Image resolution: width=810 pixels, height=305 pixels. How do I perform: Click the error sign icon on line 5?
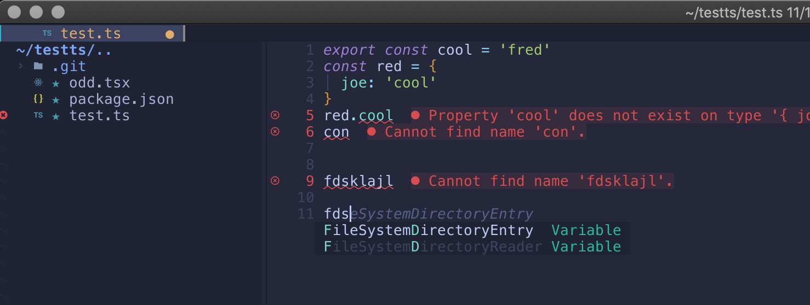[275, 115]
